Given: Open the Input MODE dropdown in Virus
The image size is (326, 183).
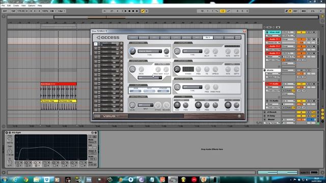Looking at the screenshot, I should (x=135, y=91).
